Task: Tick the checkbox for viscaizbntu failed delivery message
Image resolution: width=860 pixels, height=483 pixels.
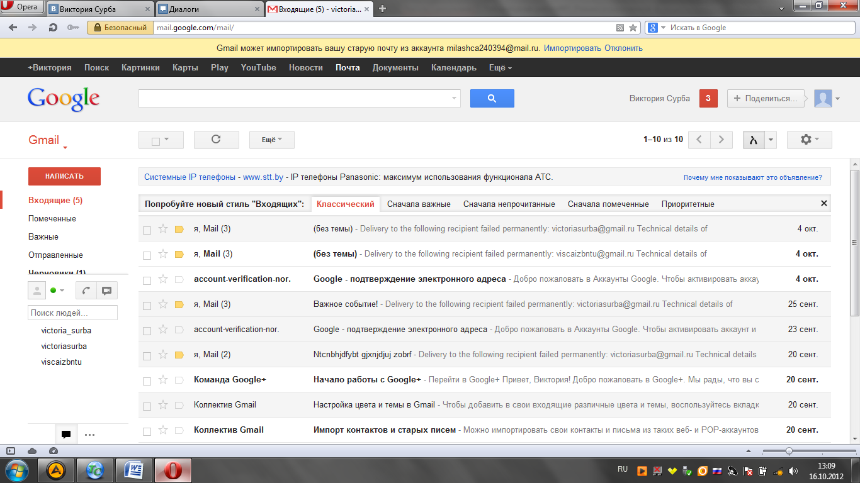Action: coord(147,255)
